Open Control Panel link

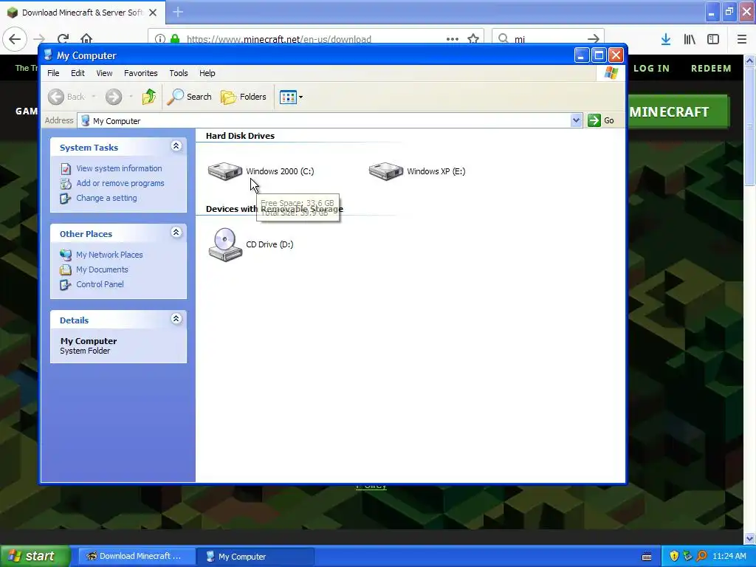(100, 284)
